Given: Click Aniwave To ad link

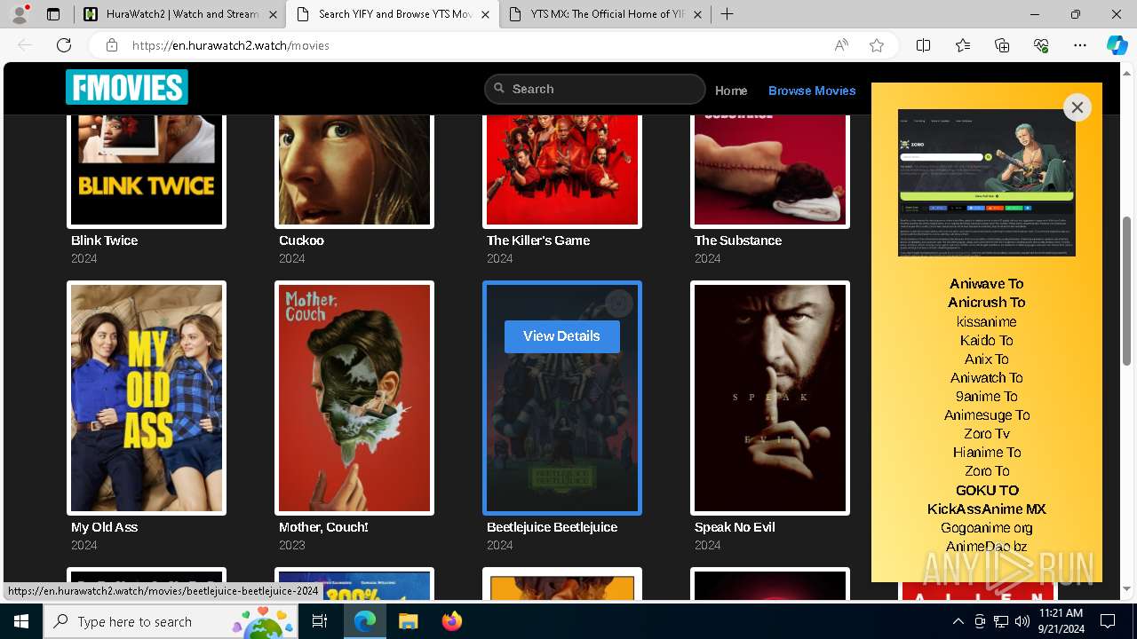Looking at the screenshot, I should click(x=986, y=284).
